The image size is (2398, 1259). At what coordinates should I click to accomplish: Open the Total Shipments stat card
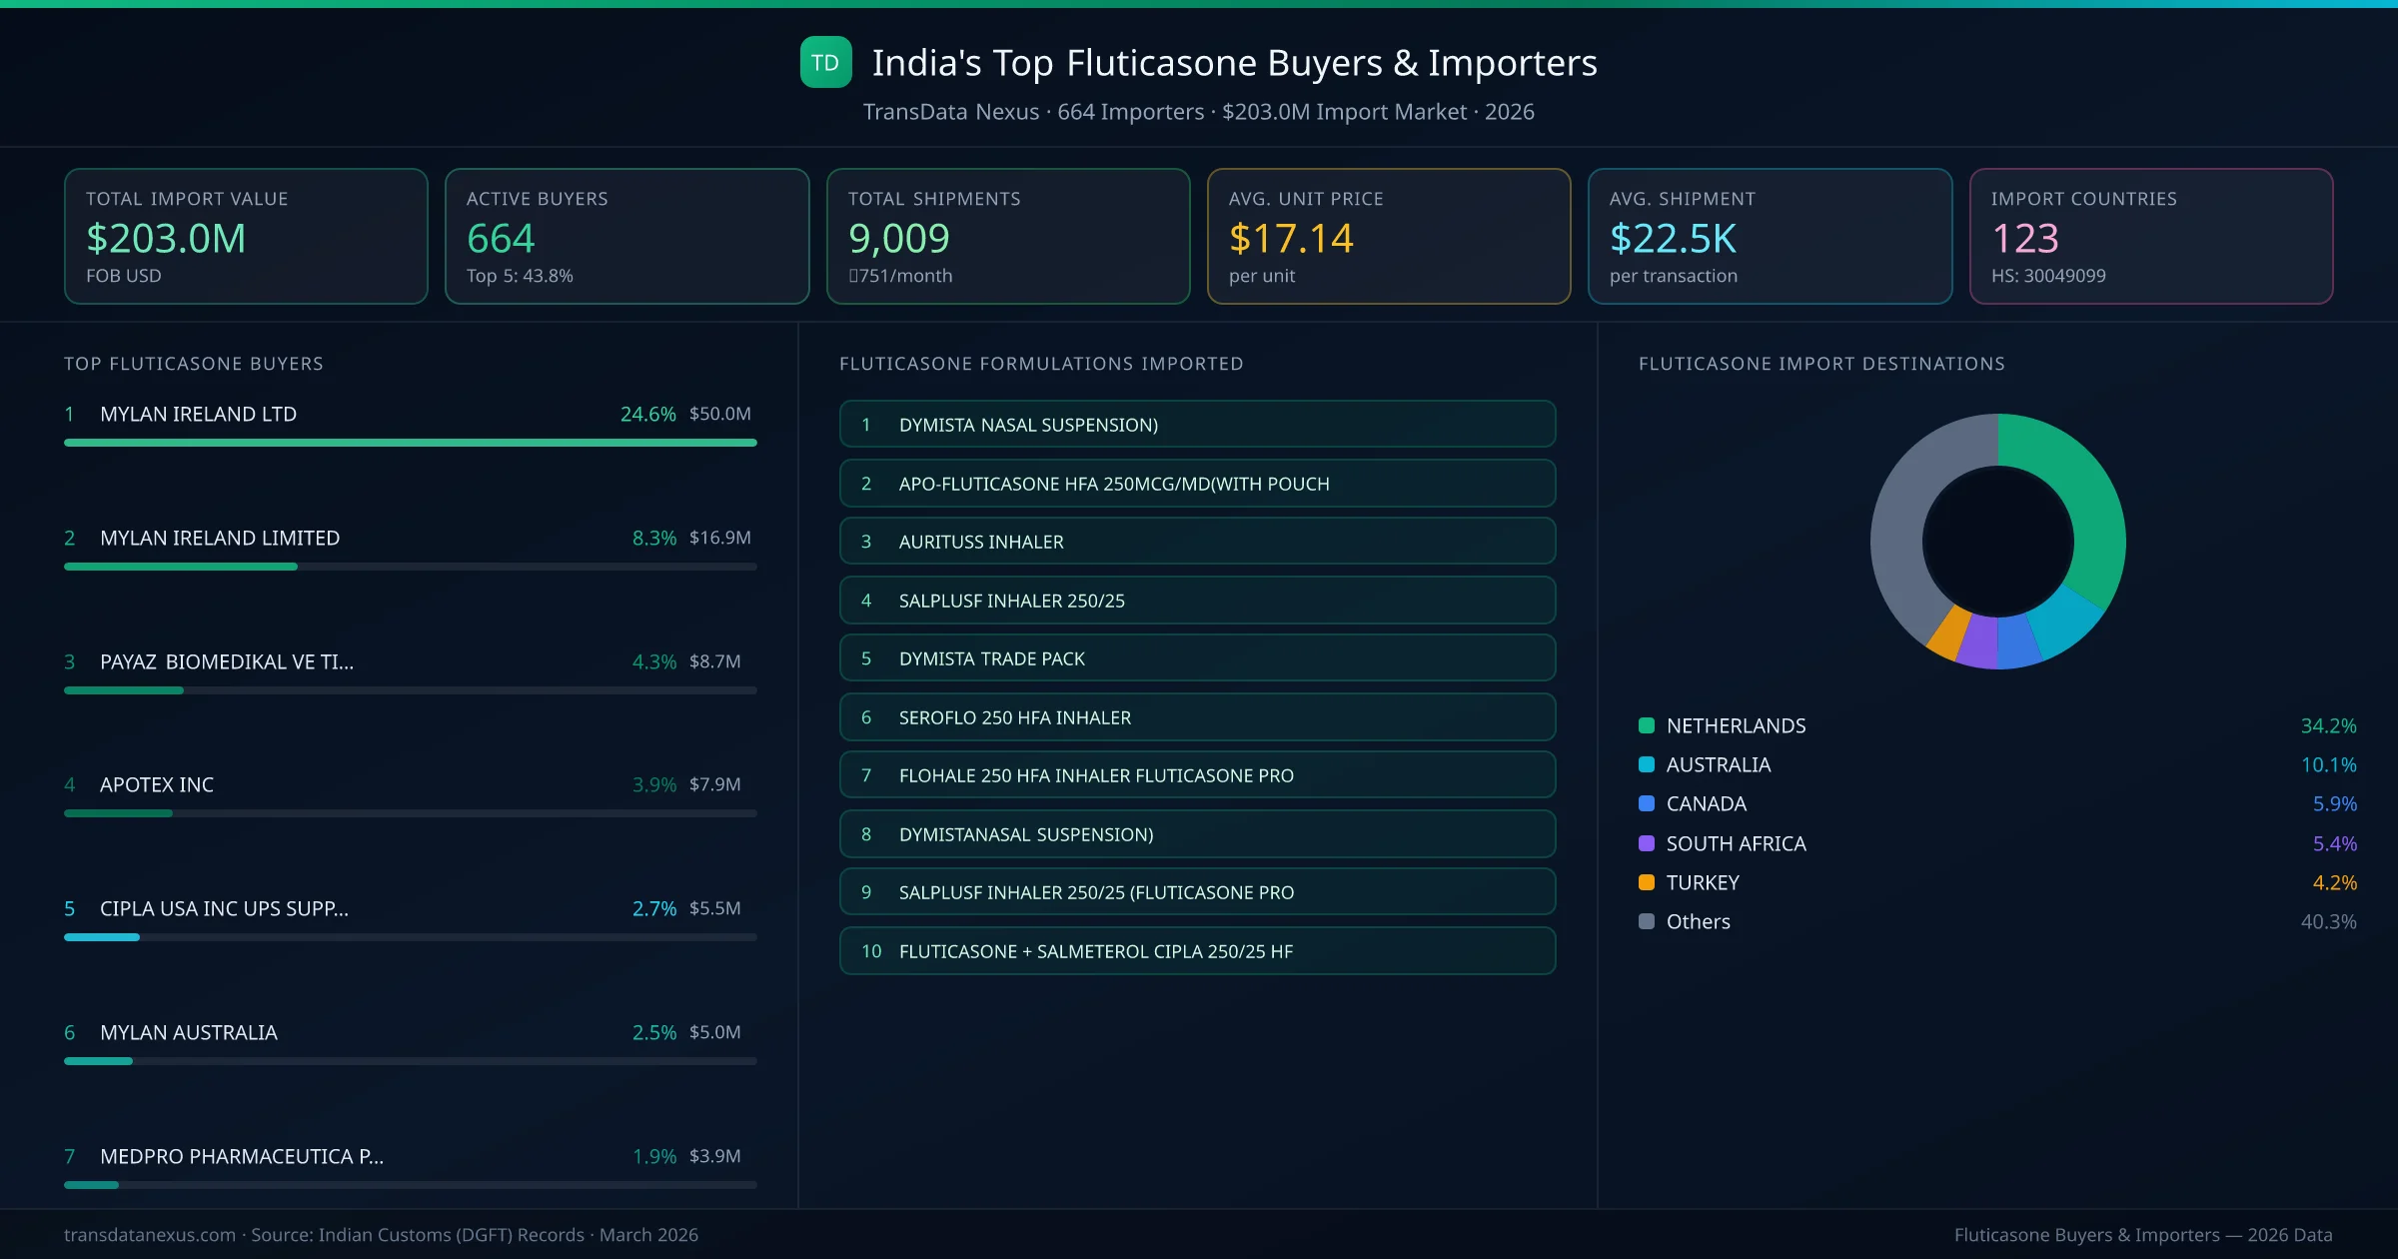tap(1007, 236)
